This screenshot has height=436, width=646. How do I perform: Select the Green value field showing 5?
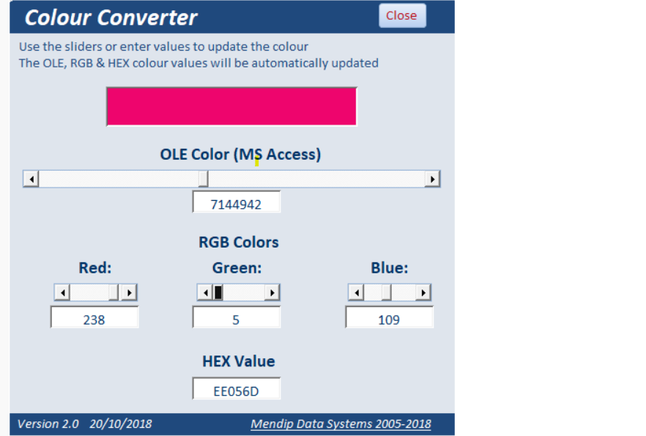click(236, 318)
